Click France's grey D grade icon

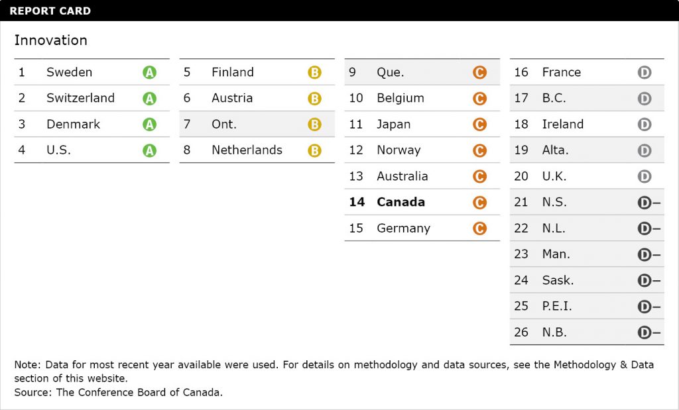click(644, 72)
